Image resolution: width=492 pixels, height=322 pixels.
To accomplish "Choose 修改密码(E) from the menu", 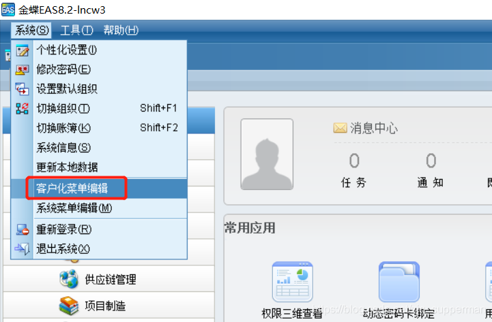I will point(99,69).
